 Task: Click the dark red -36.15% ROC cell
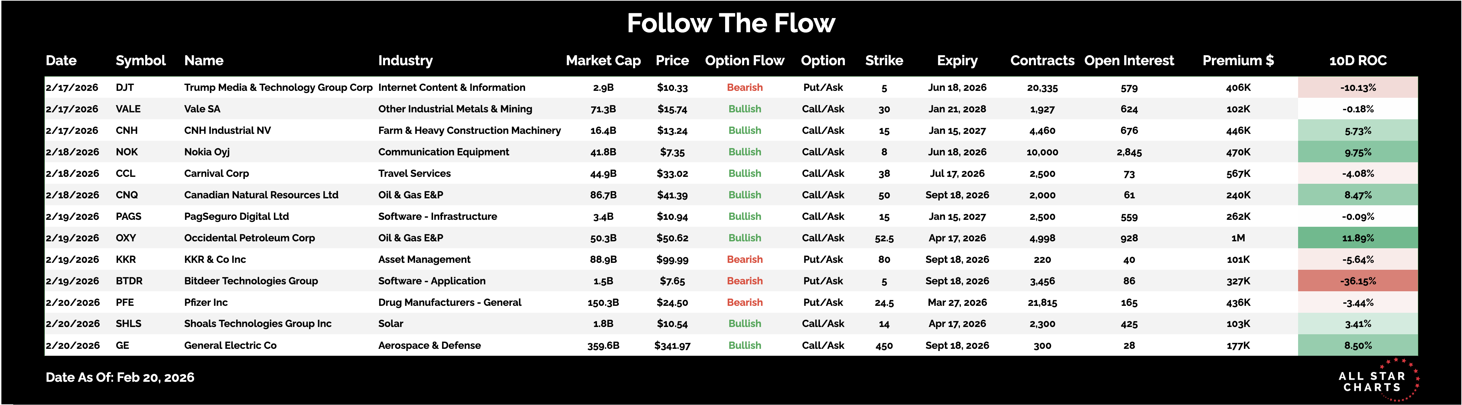[x=1357, y=281]
